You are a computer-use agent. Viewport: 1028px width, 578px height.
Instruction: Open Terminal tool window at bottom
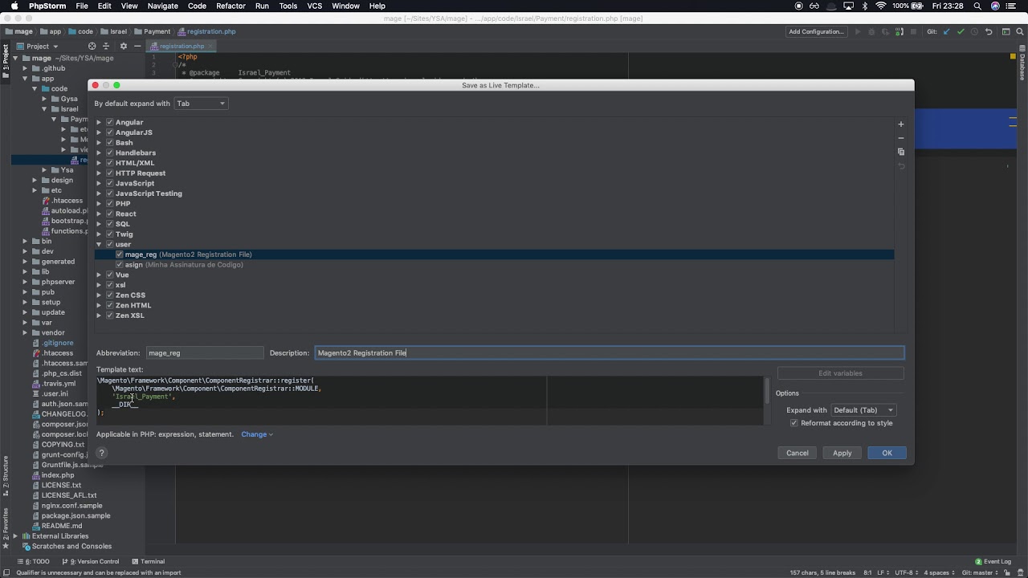click(148, 562)
